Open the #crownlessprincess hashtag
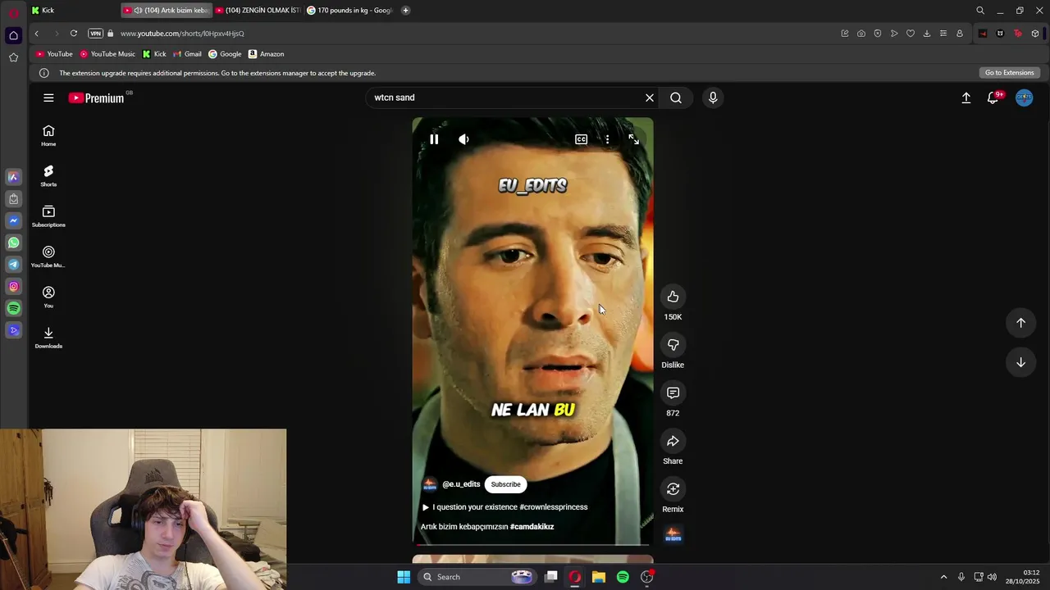The image size is (1050, 590). (553, 507)
